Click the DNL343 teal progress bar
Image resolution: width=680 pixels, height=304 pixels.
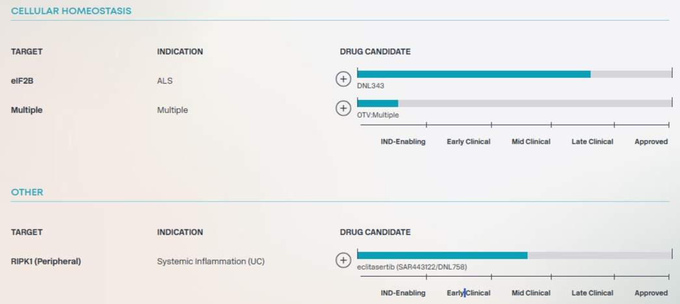pyautogui.click(x=473, y=74)
